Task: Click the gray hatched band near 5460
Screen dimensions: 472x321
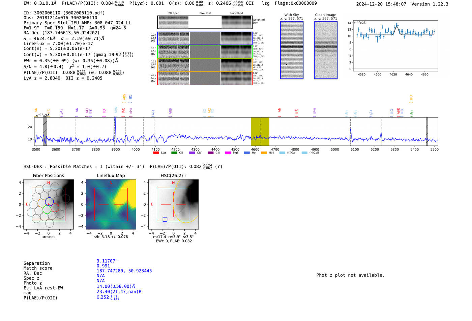Action: tap(427, 131)
